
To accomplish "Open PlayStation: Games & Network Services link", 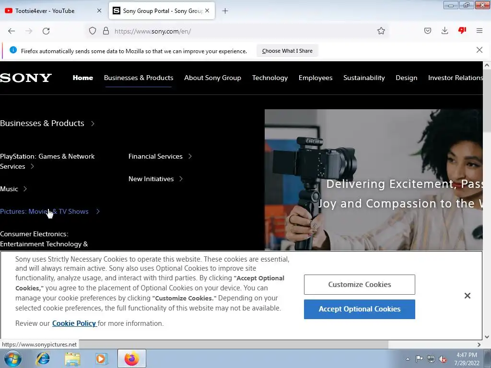I will click(47, 161).
